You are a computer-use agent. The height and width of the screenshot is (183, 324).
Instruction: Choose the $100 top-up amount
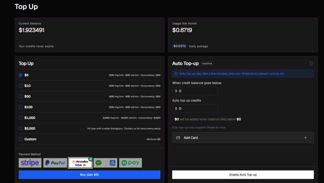(x=21, y=107)
